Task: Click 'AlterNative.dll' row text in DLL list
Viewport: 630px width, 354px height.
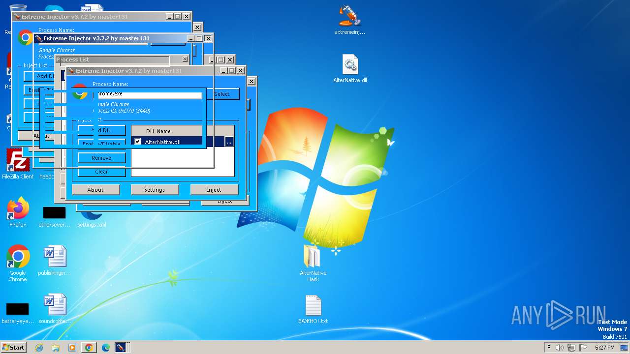Action: [x=162, y=142]
